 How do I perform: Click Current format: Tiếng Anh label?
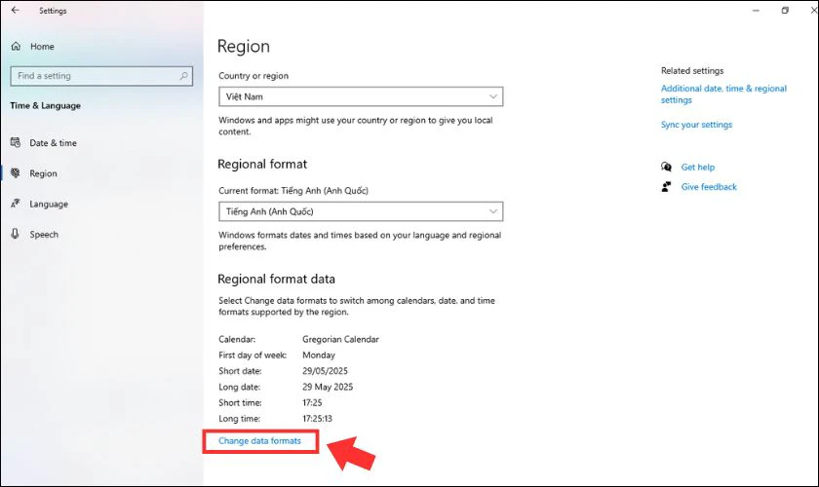tap(293, 191)
